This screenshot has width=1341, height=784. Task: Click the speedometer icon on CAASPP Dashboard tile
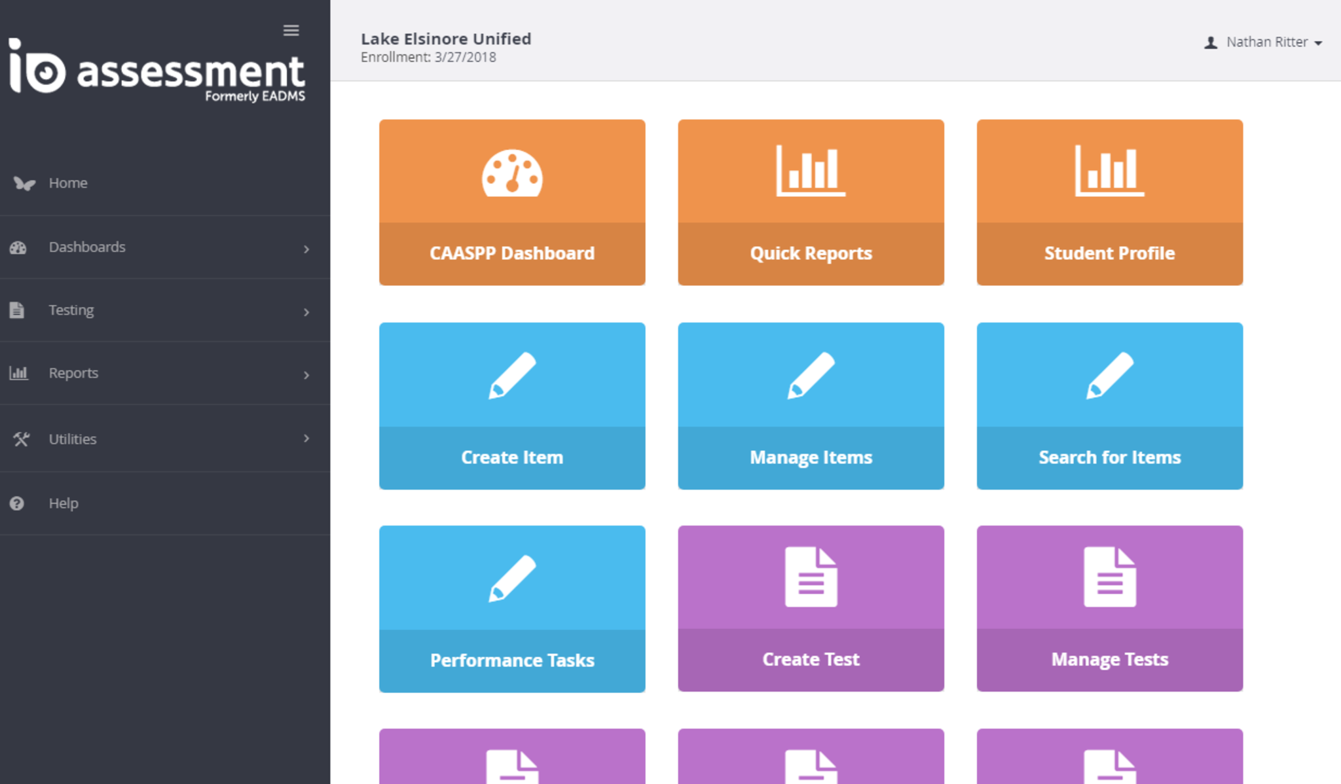(512, 173)
